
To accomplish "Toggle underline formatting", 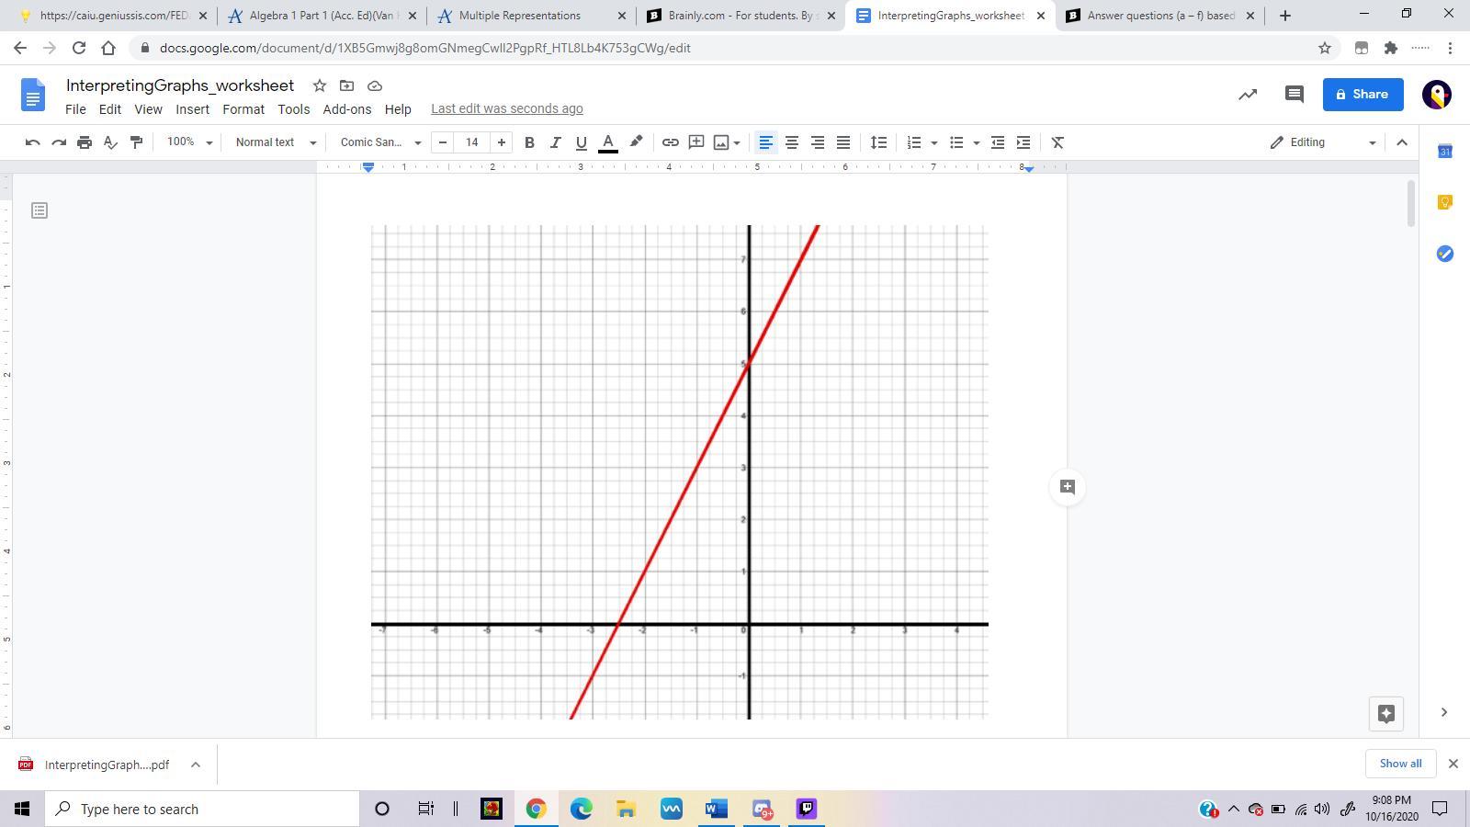I will tap(581, 142).
